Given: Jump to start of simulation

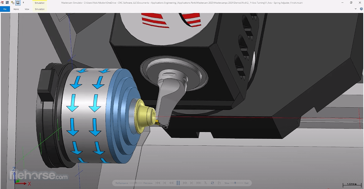Looking at the screenshot, I should (158, 183).
